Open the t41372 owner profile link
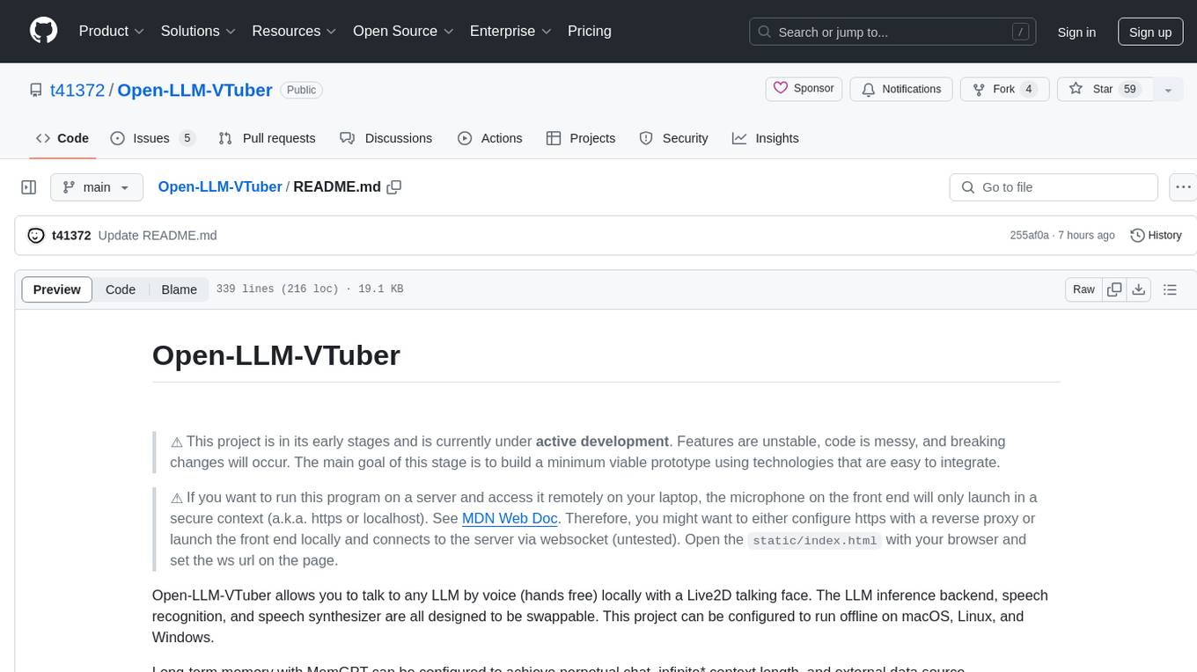The image size is (1197, 672). coord(77,90)
